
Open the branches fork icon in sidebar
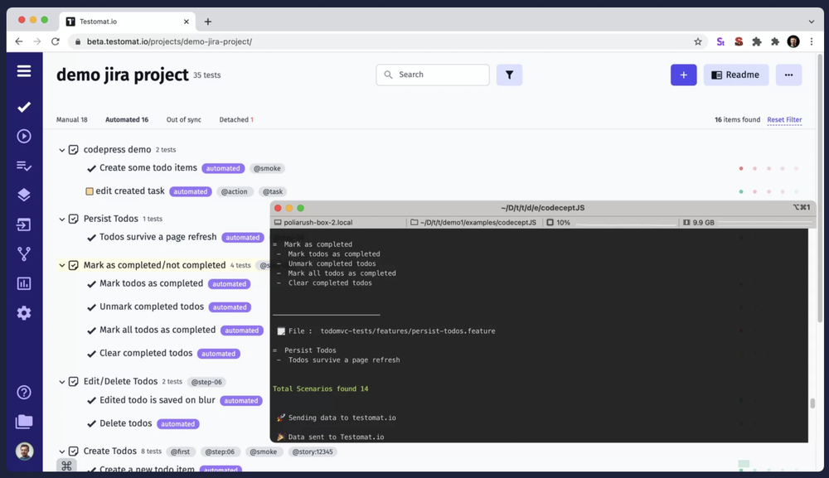(24, 254)
